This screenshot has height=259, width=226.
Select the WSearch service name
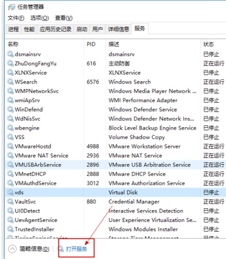26,82
